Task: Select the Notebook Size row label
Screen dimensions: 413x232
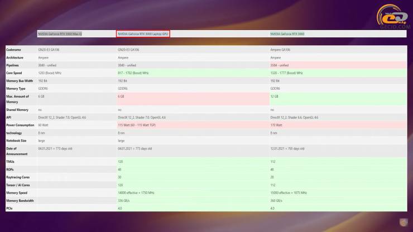Action: point(16,141)
